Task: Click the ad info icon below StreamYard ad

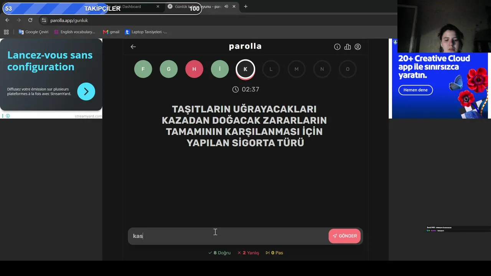Action: (x=8, y=116)
